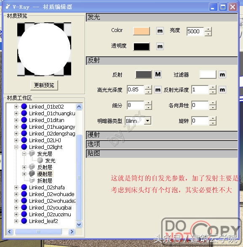This screenshot has width=243, height=247.
Task: Open the map button next to 透明度
Action: 160,46
